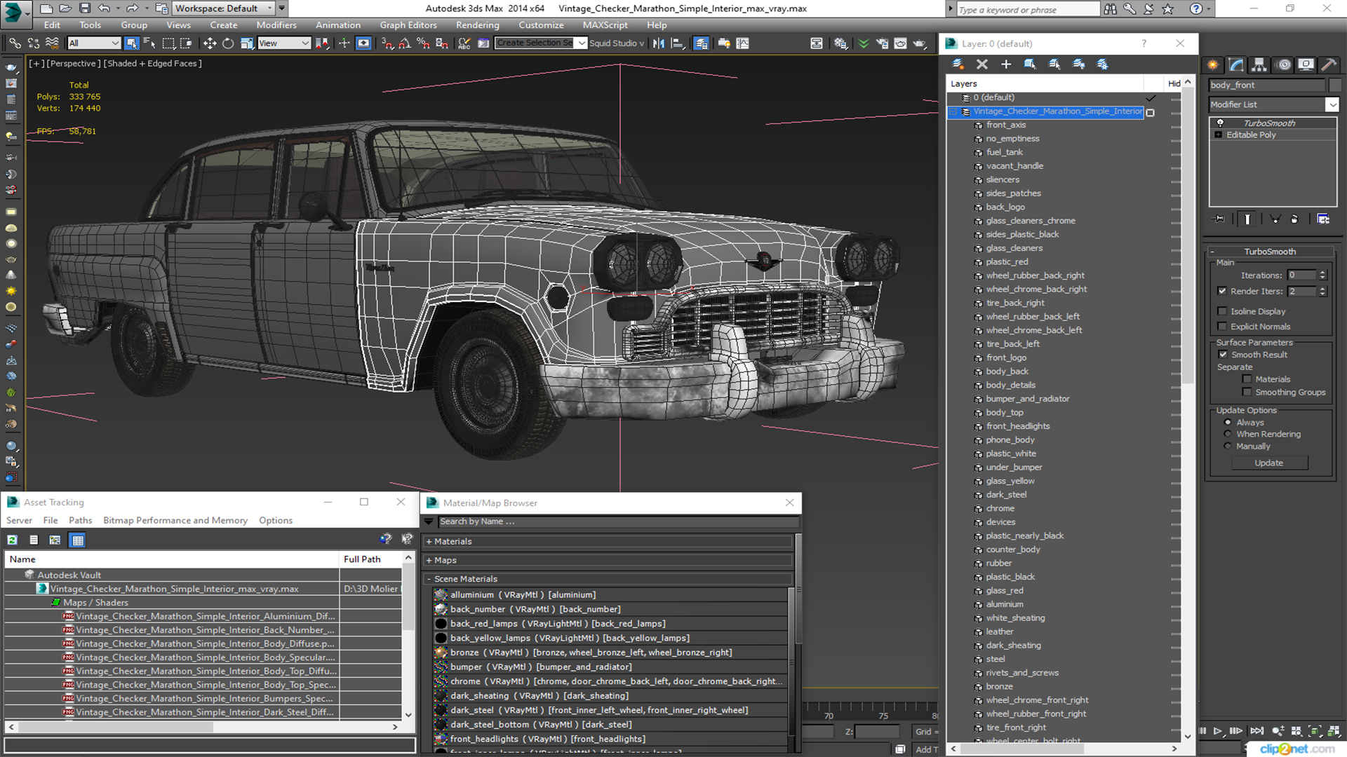Click the TurboSmooth Update button
This screenshot has width=1347, height=757.
pyautogui.click(x=1268, y=463)
